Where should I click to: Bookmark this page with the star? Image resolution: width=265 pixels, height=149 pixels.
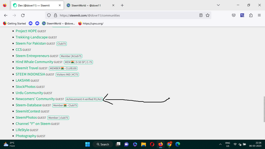[x=207, y=15]
